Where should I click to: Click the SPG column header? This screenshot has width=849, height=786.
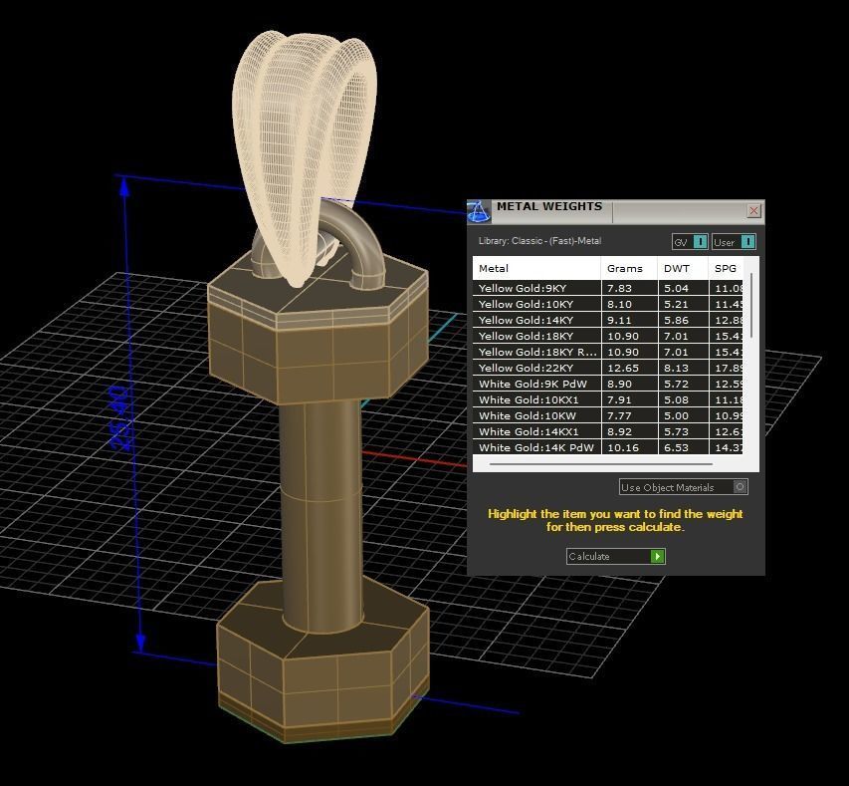pos(726,268)
